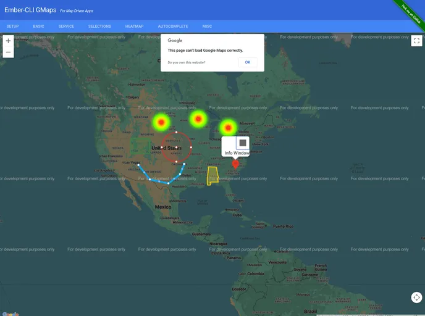This screenshot has height=316, width=425.
Task: Click OK in the Google Maps error dialog
Action: (248, 62)
